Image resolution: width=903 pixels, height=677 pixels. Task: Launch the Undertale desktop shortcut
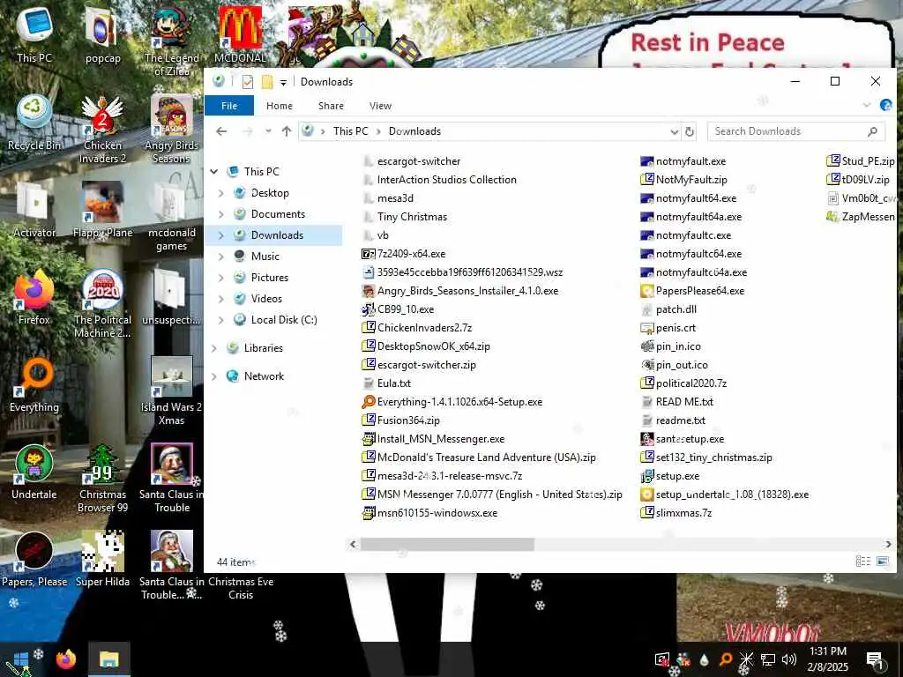click(34, 472)
